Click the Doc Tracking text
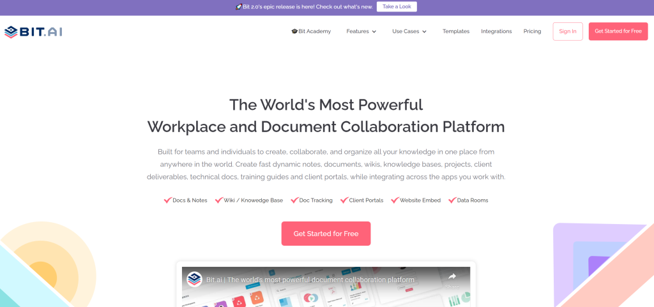Viewport: 654px width, 307px height. (316, 200)
